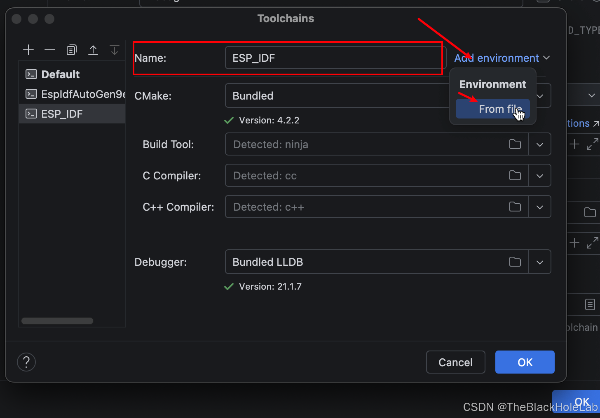Browse folder for C Compiler path

(x=515, y=176)
